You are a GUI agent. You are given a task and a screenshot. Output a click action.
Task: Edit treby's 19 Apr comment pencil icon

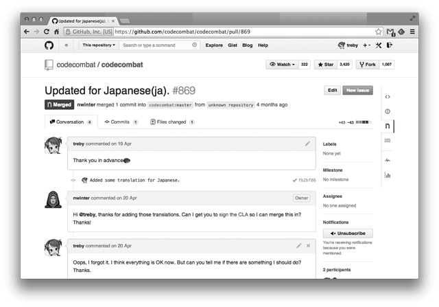(307, 144)
